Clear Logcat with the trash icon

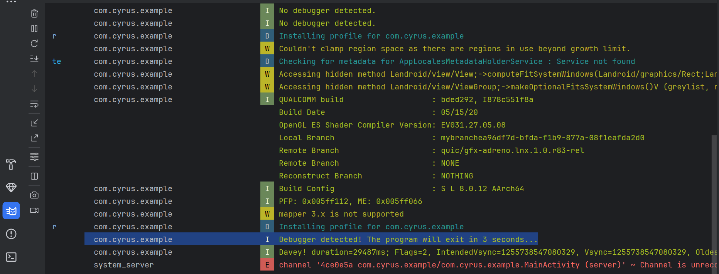click(x=34, y=13)
